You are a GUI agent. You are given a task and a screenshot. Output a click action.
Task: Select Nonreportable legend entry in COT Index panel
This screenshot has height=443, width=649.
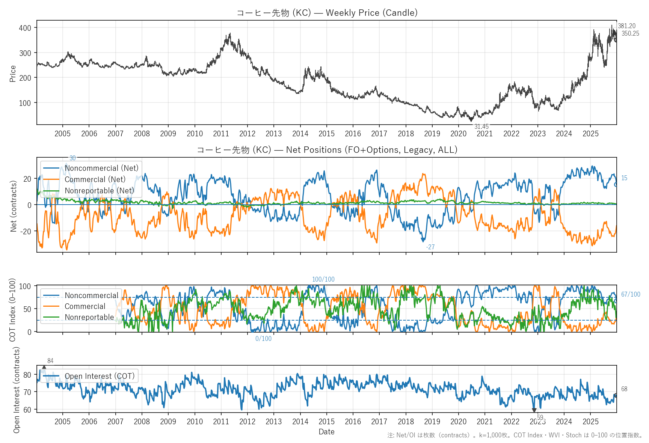tap(89, 317)
